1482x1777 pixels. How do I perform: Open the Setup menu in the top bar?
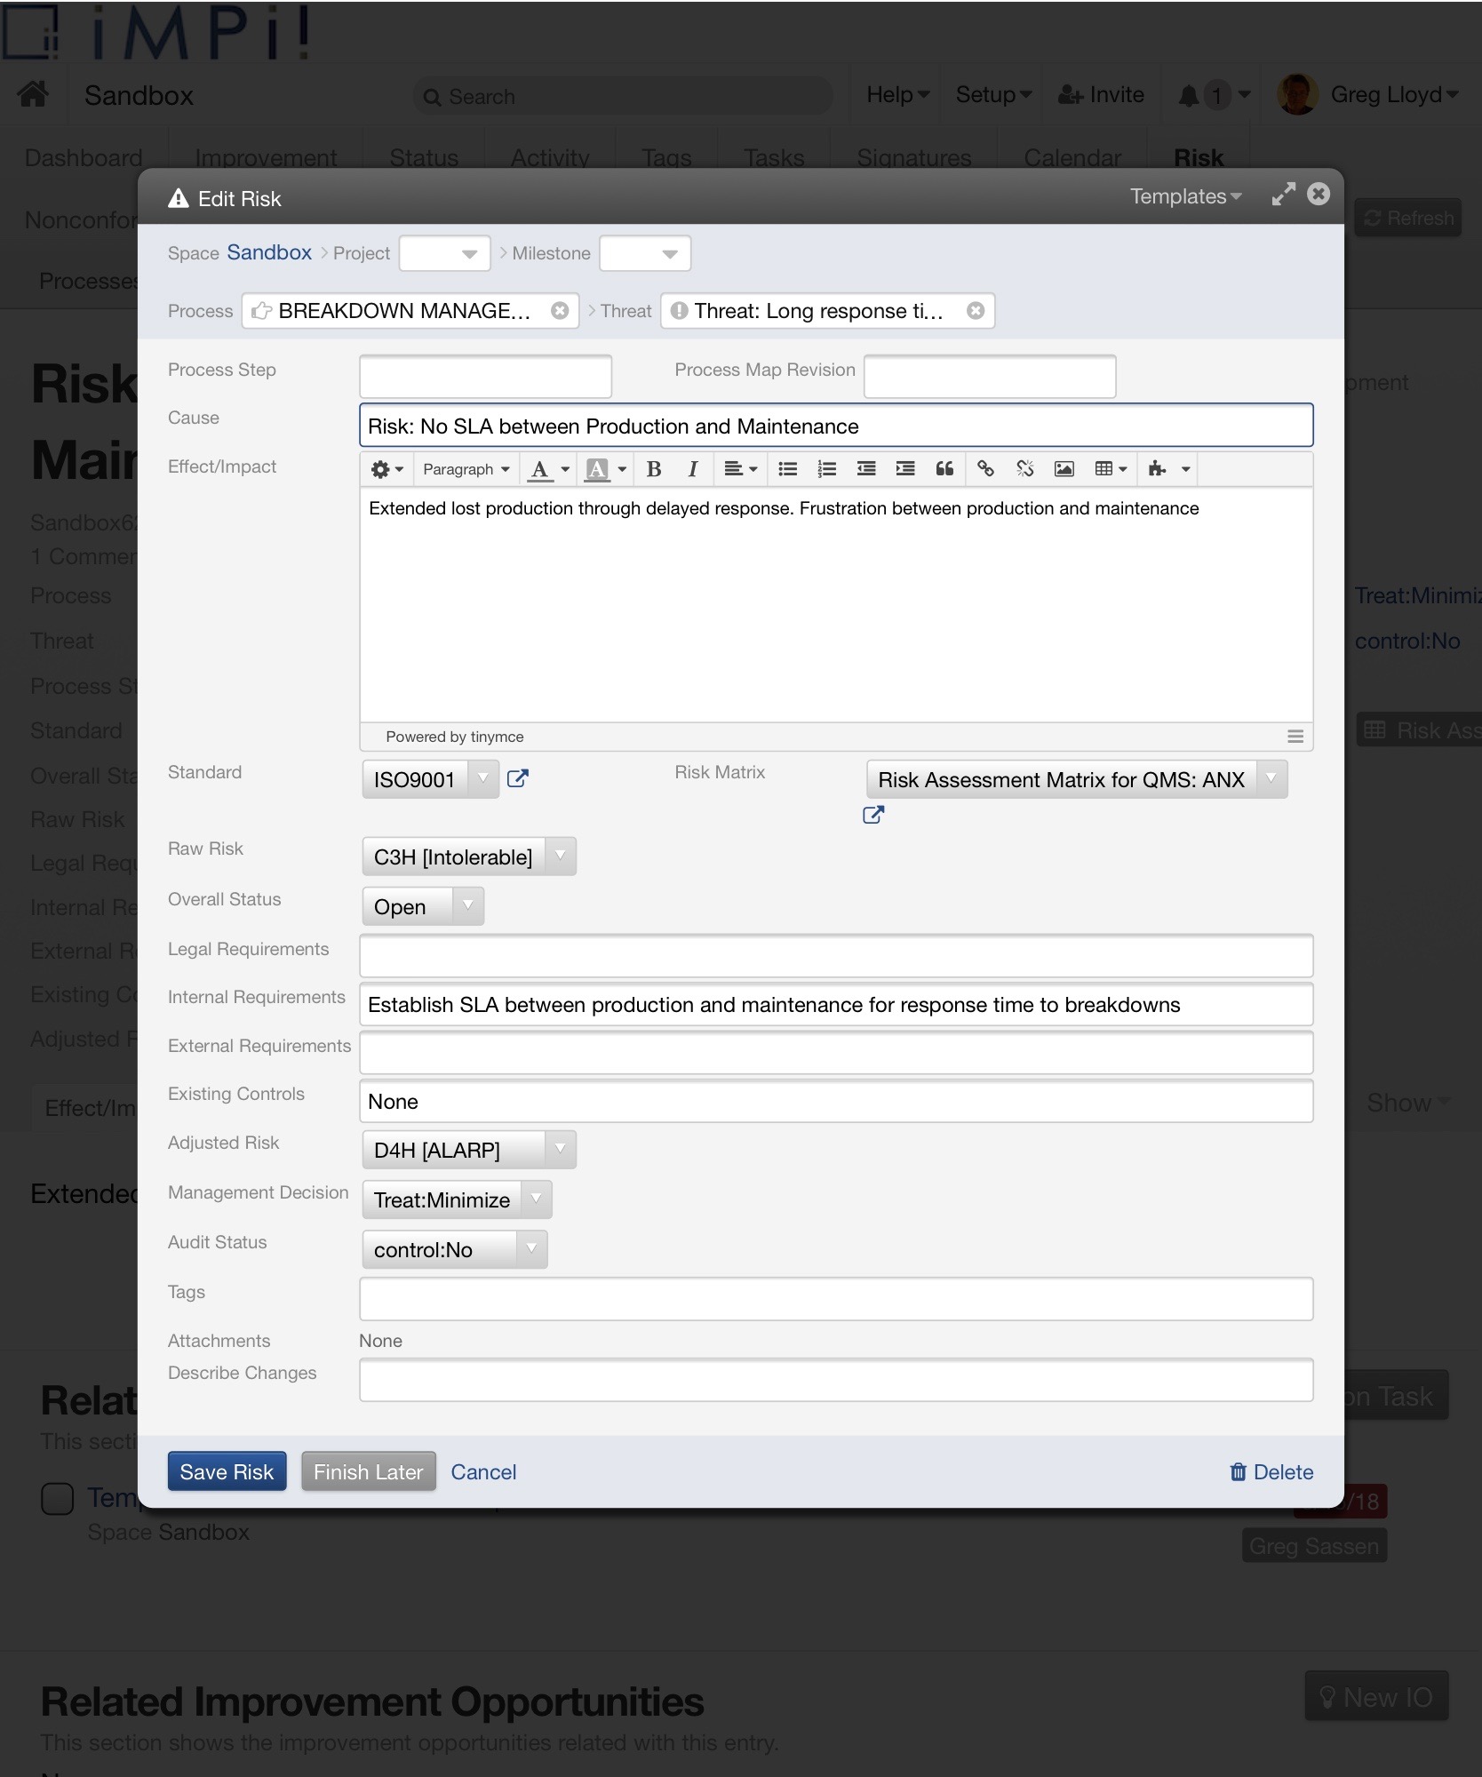pyautogui.click(x=992, y=95)
